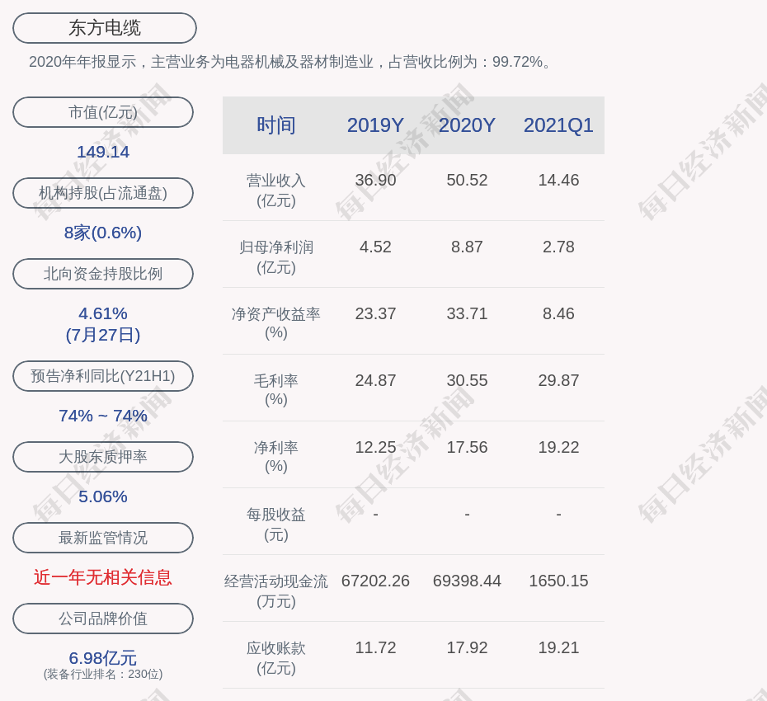Select the red 近一年无相关信息 text
The width and height of the screenshot is (767, 701).
coord(103,577)
